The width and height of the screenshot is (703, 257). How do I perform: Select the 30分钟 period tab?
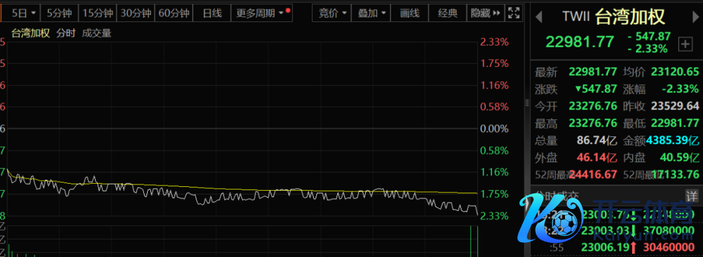[136, 13]
